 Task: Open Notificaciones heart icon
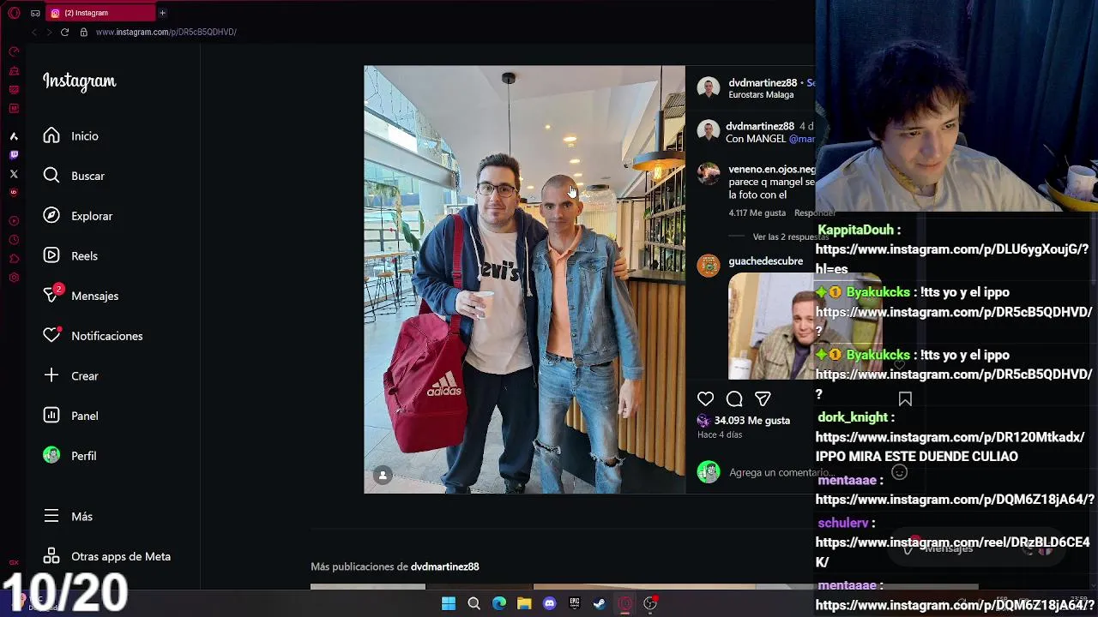[x=51, y=335]
